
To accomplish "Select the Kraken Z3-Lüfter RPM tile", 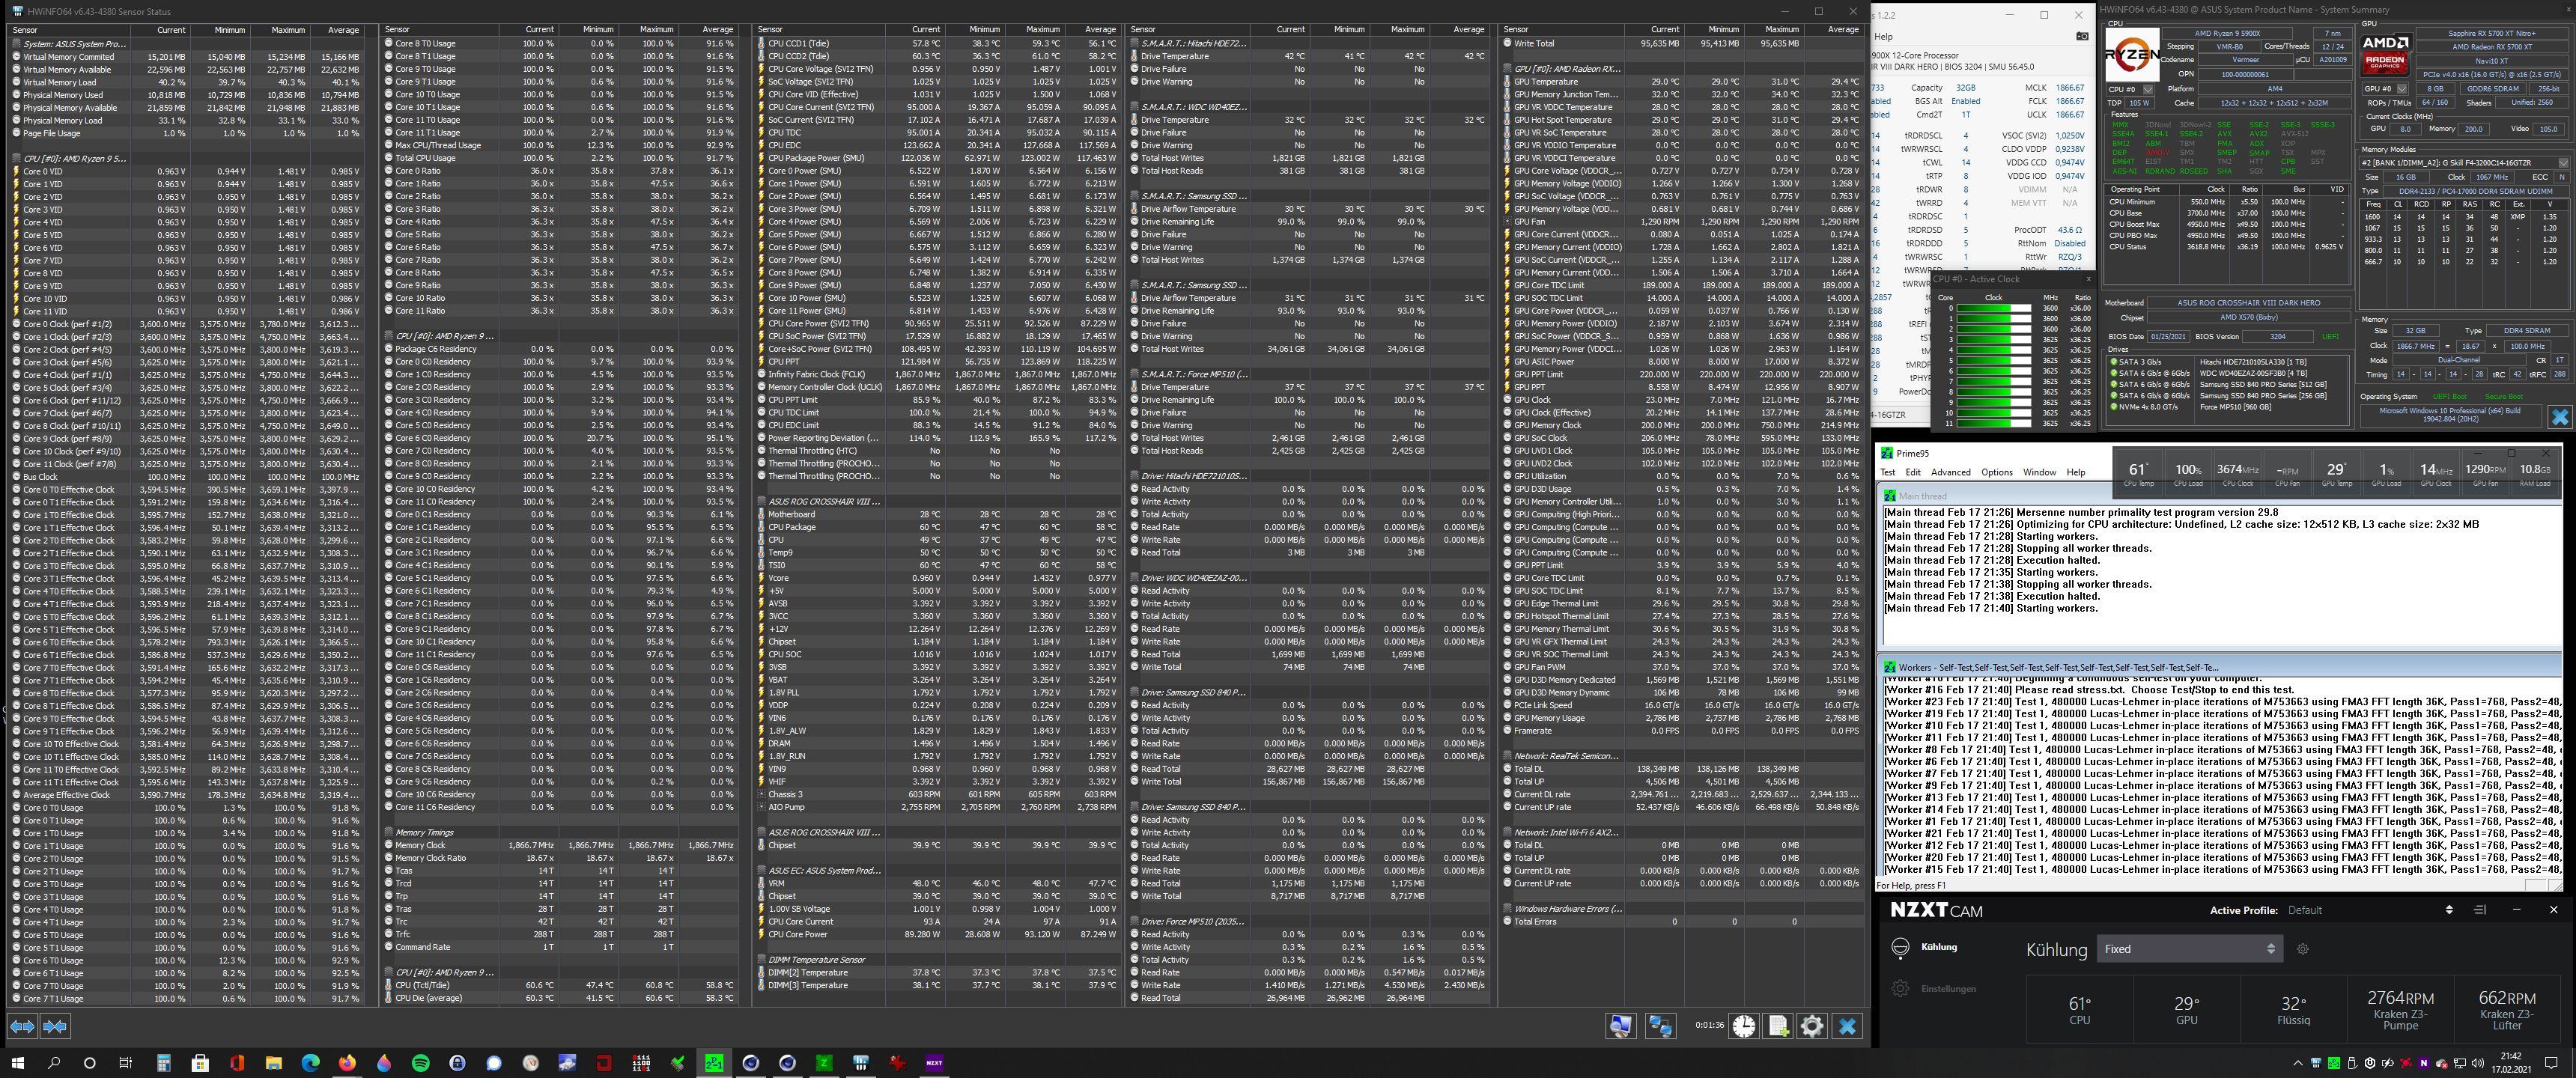I will tap(2507, 1010).
